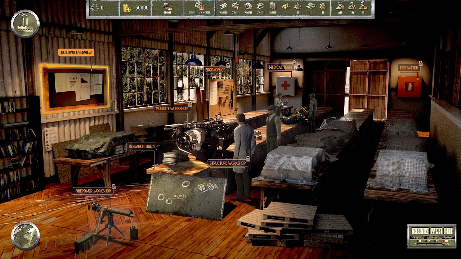Open the world map globe button
Image resolution: width=461 pixels, height=259 pixels.
click(x=26, y=236)
